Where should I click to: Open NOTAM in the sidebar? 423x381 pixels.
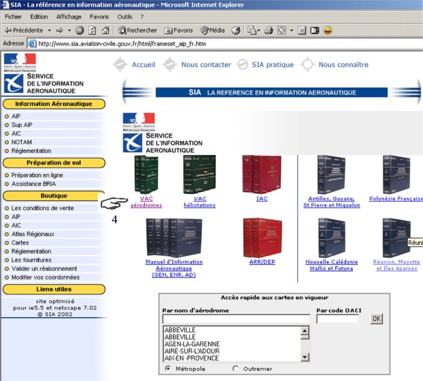point(21,142)
